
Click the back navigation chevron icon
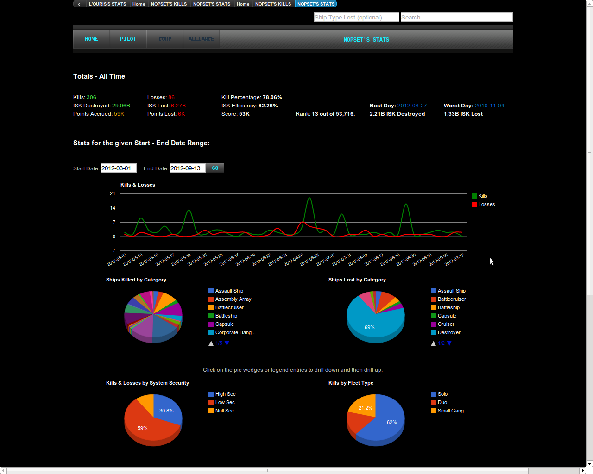click(x=79, y=4)
